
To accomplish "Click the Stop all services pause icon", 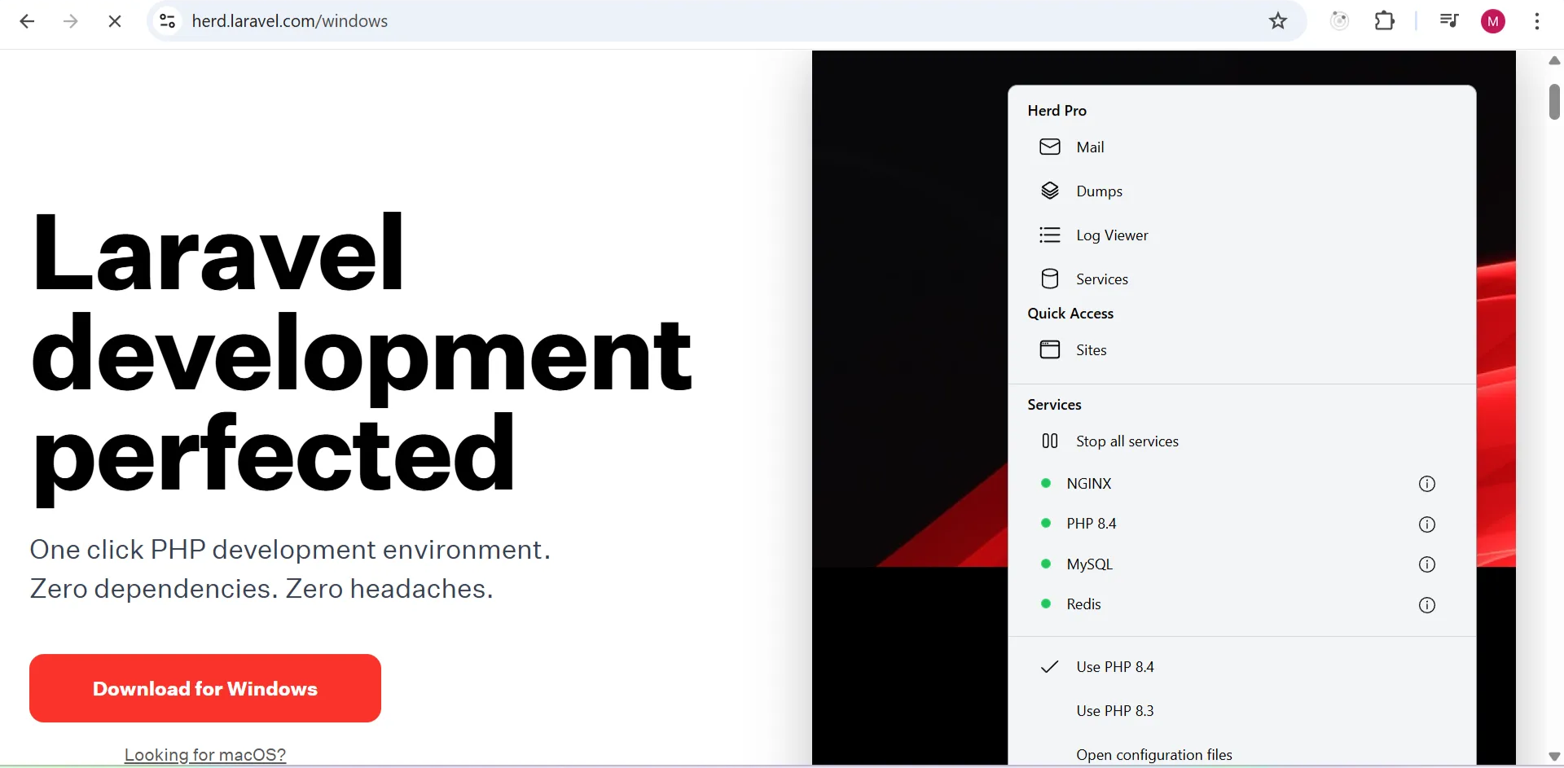I will coord(1050,441).
